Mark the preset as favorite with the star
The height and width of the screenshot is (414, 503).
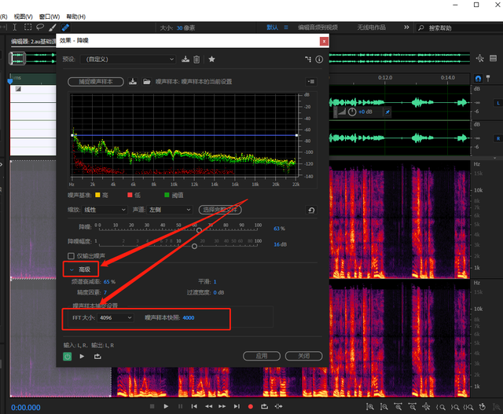pos(211,59)
